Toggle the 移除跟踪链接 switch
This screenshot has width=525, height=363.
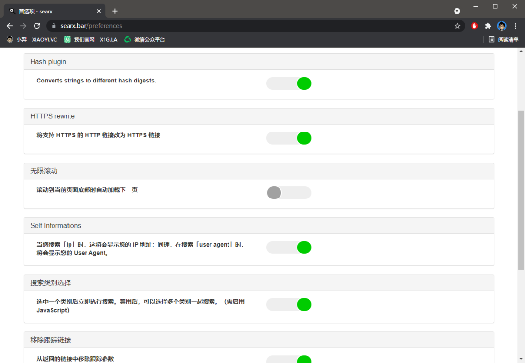289,359
